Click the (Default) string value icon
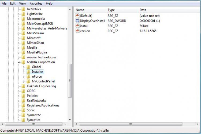 [77, 16]
